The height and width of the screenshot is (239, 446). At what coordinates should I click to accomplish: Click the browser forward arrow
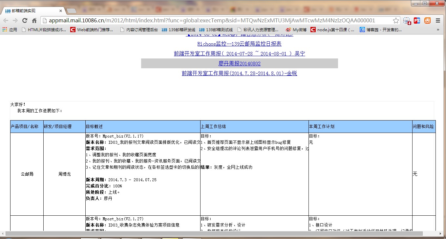point(15,20)
